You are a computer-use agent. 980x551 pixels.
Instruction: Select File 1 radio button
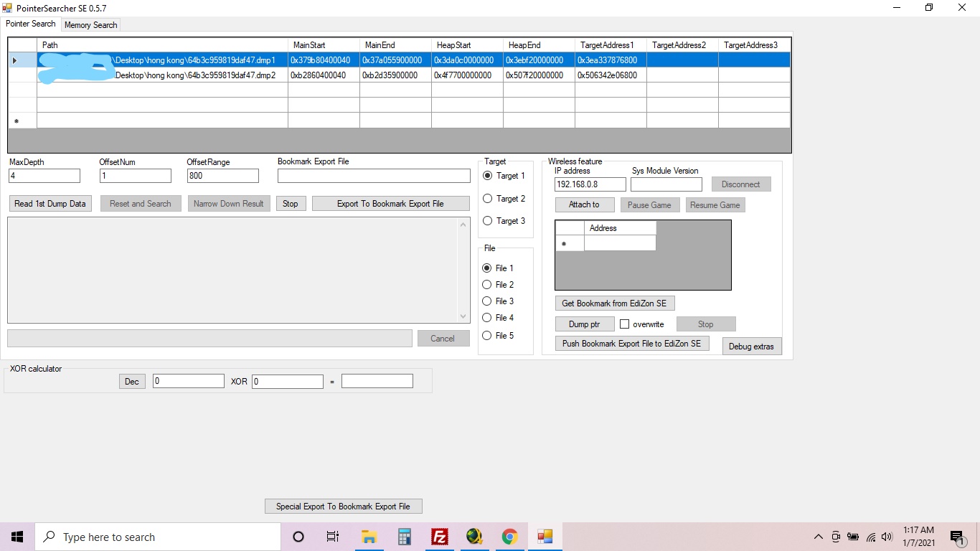pyautogui.click(x=487, y=268)
